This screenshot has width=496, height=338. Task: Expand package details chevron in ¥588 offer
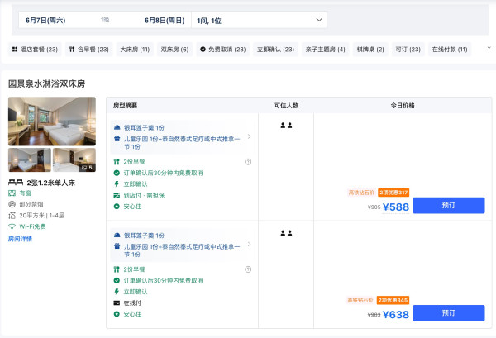[250, 136]
